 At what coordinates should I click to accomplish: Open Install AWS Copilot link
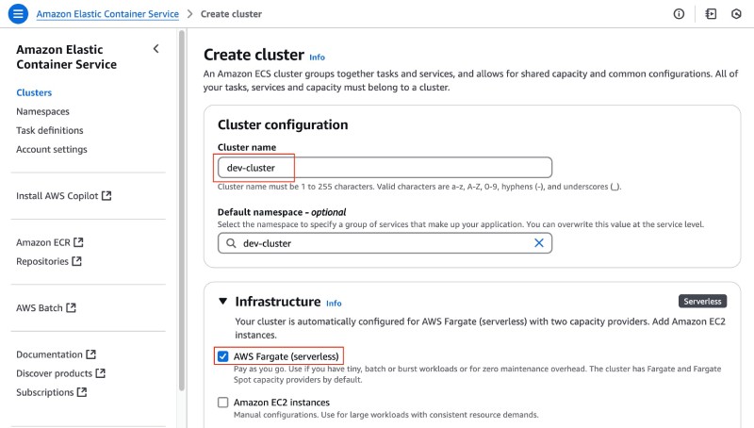63,196
